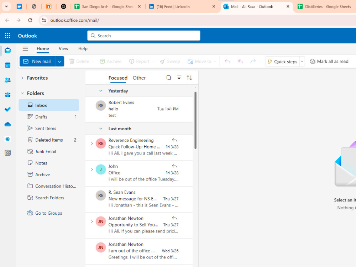Open Calendar in the left app rail

coord(8,66)
